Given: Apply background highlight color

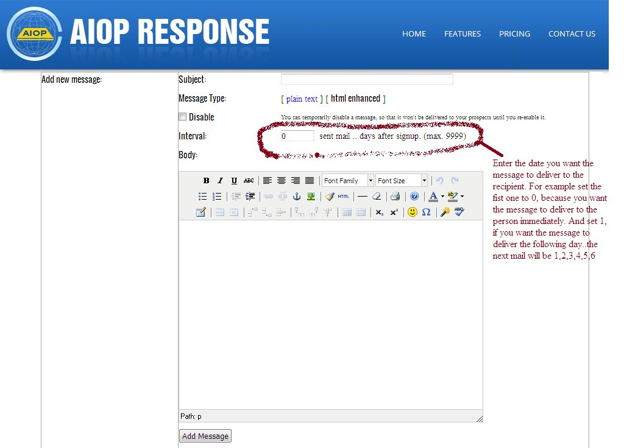Looking at the screenshot, I should 452,196.
